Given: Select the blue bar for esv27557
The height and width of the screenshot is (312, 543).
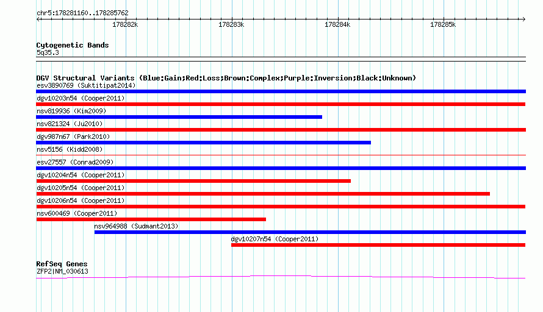Looking at the screenshot, I should (x=281, y=168).
